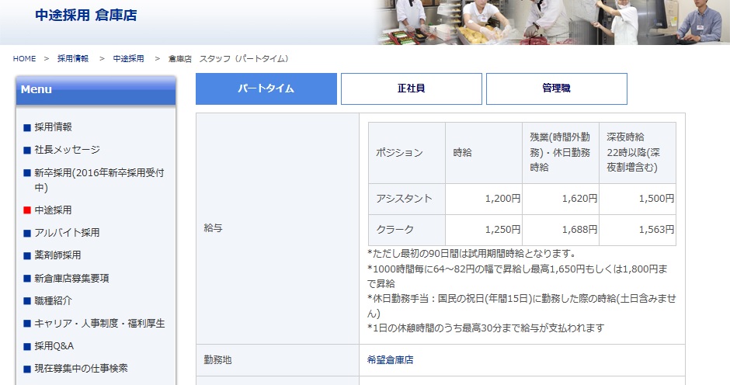Click the 深夜時給 column header

638,153
